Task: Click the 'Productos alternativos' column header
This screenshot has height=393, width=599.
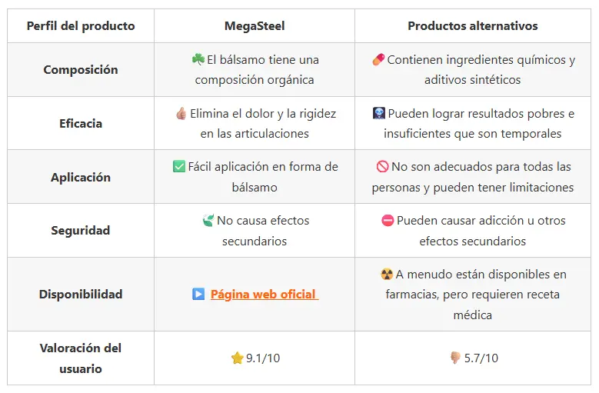Action: coord(473,26)
